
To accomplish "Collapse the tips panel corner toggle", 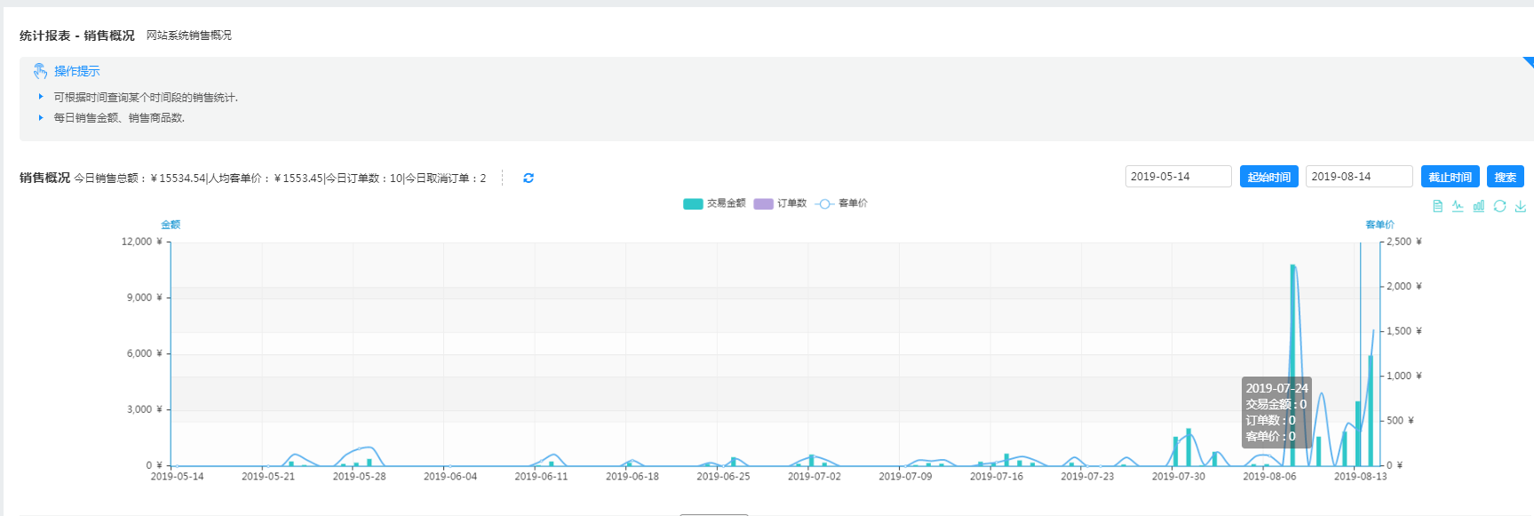I will tap(1528, 62).
